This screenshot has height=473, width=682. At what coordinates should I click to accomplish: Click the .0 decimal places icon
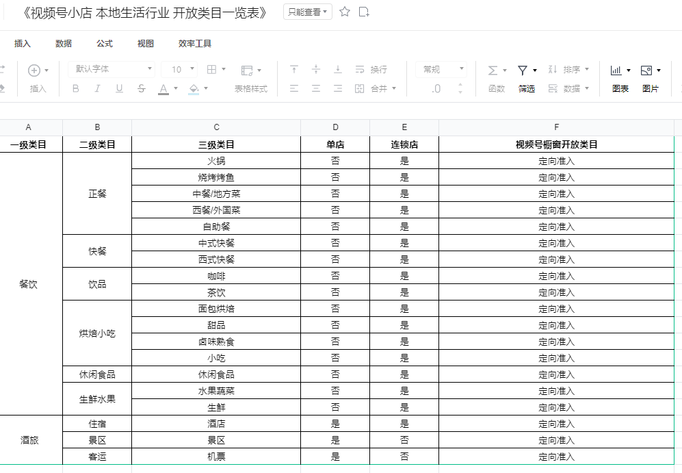coord(436,89)
